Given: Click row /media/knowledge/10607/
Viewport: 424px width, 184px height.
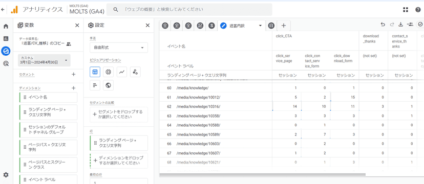Looking at the screenshot, I should point(291,153).
